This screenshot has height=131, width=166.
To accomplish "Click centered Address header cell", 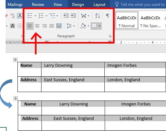I will 30,123.
